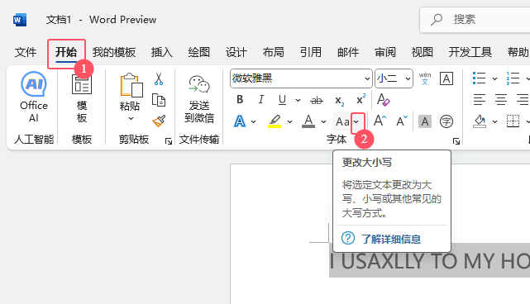Clear all formatting with eraser icon
This screenshot has width=530, height=304.
click(384, 100)
